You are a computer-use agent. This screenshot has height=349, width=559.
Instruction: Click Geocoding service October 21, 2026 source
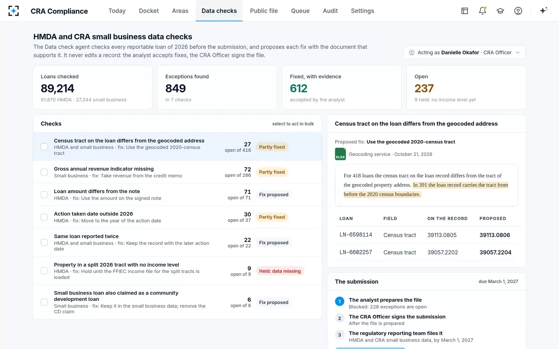point(390,154)
